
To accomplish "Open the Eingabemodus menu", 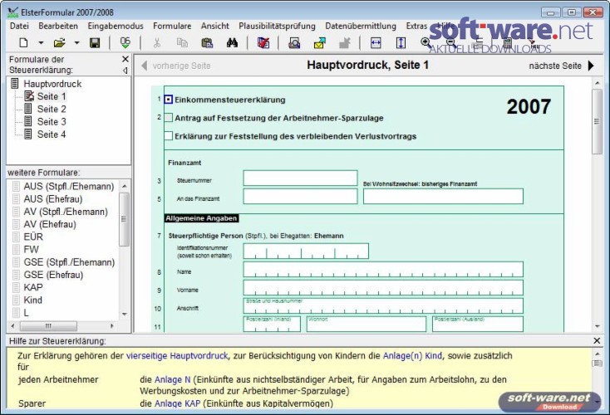I will 116,26.
